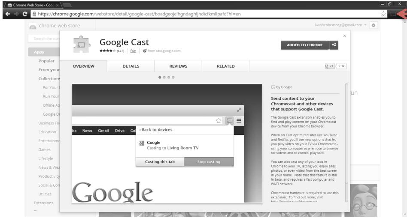Go back with the browser back arrow
Image resolution: width=407 pixels, height=218 pixels.
click(x=8, y=14)
